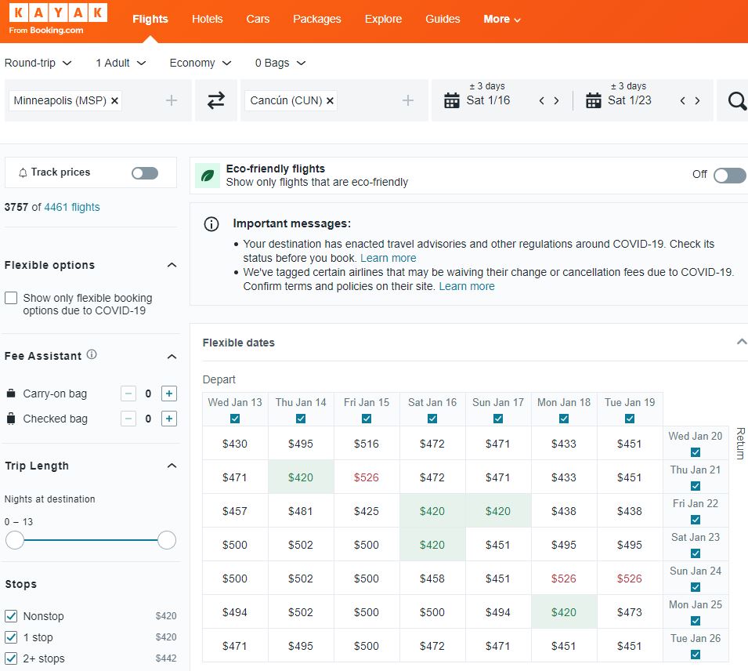Remove Cancún (CUN) from destination
This screenshot has width=748, height=671.
pos(330,101)
